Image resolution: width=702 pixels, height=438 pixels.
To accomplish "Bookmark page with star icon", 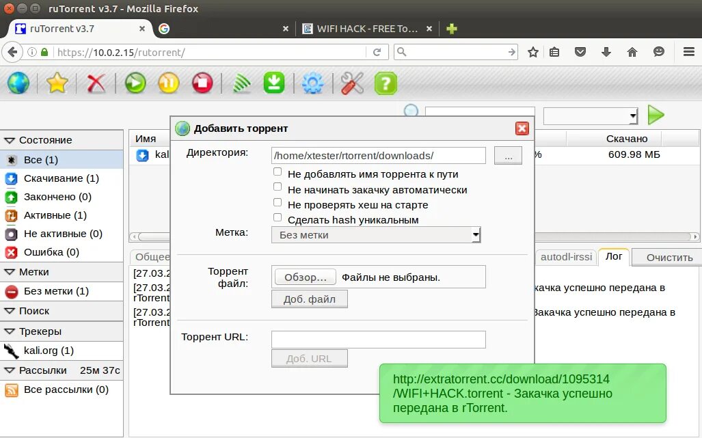I will [x=532, y=53].
